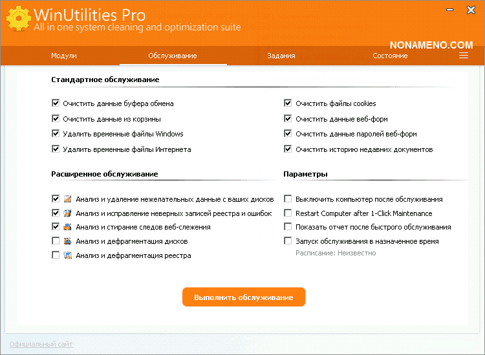Image resolution: width=485 pixels, height=355 pixels.
Task: Enable 'Restart Computer after 1-Click Maintenance'
Action: 288,213
